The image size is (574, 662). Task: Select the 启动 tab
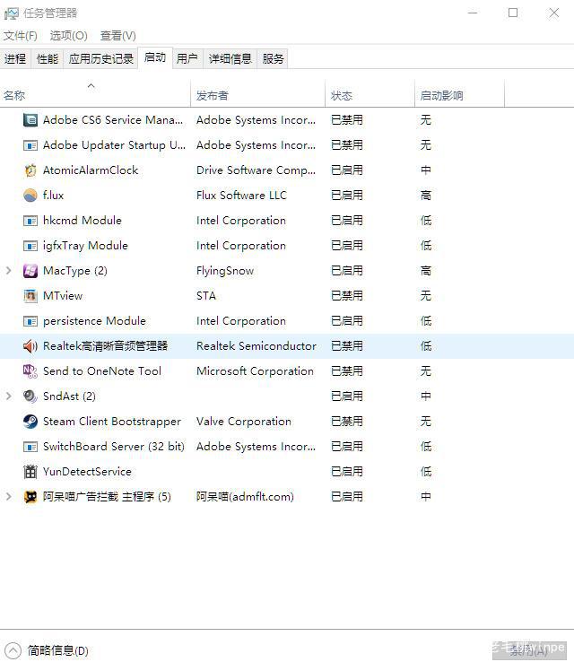click(155, 57)
